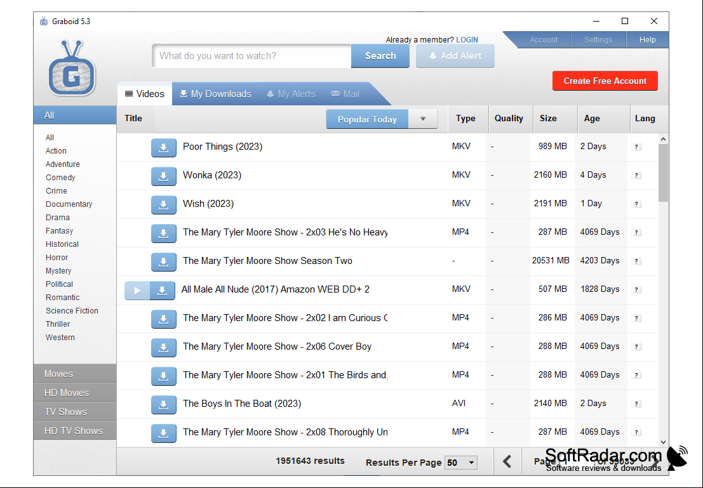703x488 pixels.
Task: Show language info for 2x02 I am Curious row
Action: tap(636, 318)
